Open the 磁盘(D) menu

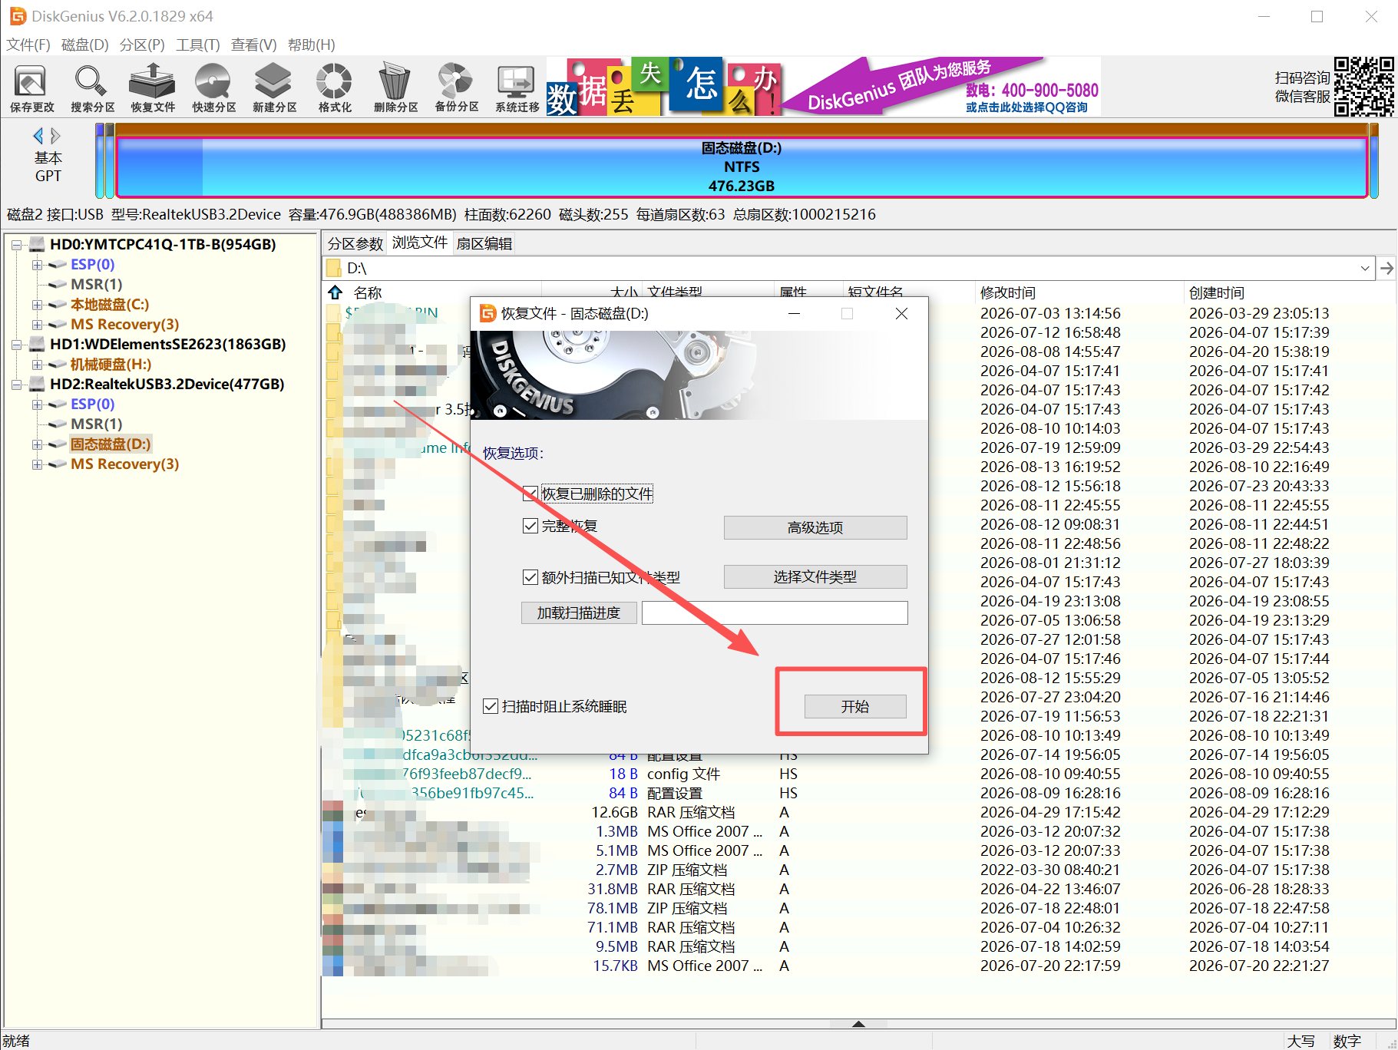pyautogui.click(x=85, y=45)
